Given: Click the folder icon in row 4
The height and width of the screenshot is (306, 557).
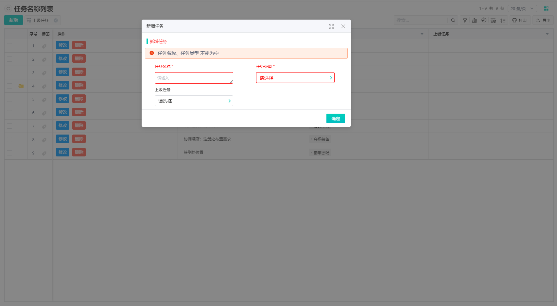Looking at the screenshot, I should tap(21, 86).
